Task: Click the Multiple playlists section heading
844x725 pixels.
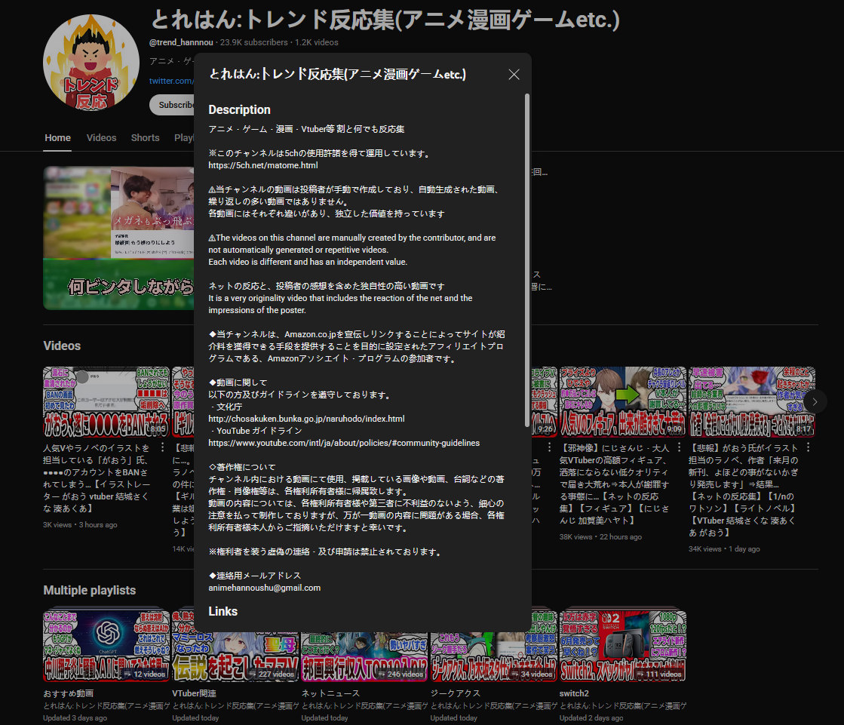Action: [89, 591]
